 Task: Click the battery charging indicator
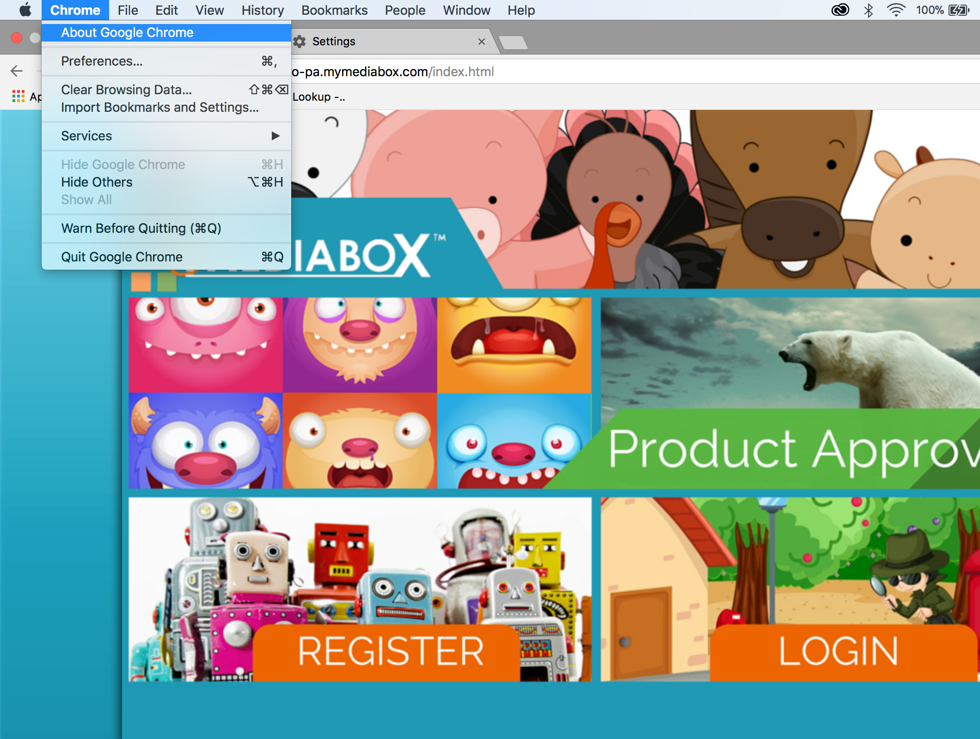coord(959,10)
